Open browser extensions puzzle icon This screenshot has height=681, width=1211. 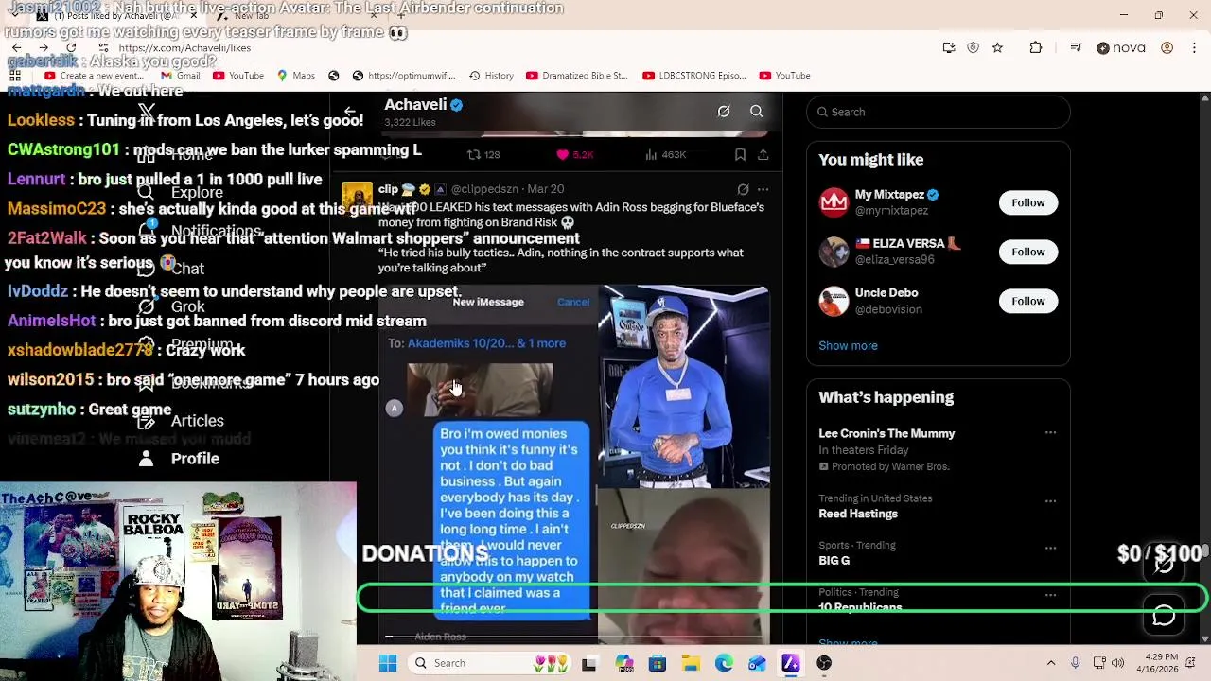click(1036, 47)
